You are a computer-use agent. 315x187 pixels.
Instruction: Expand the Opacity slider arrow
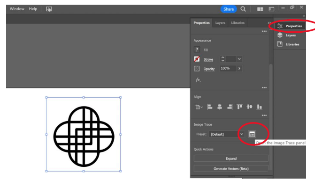(239, 69)
